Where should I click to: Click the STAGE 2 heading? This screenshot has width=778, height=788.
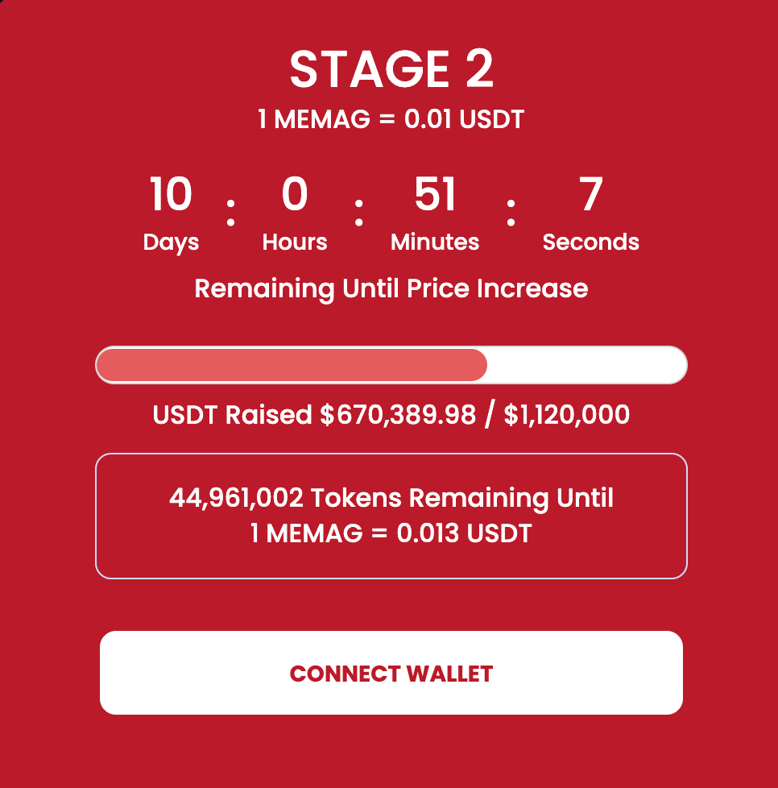(391, 69)
